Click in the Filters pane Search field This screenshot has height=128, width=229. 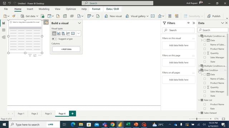coord(178,30)
